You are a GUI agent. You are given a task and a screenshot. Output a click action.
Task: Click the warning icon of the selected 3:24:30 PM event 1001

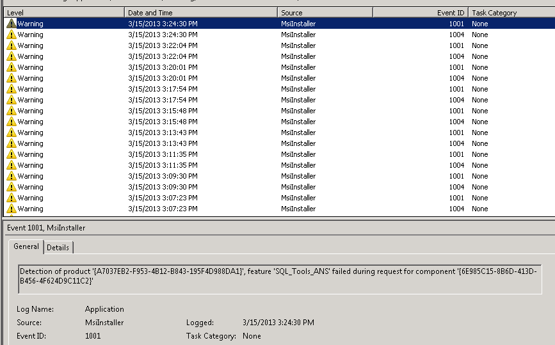[12, 24]
